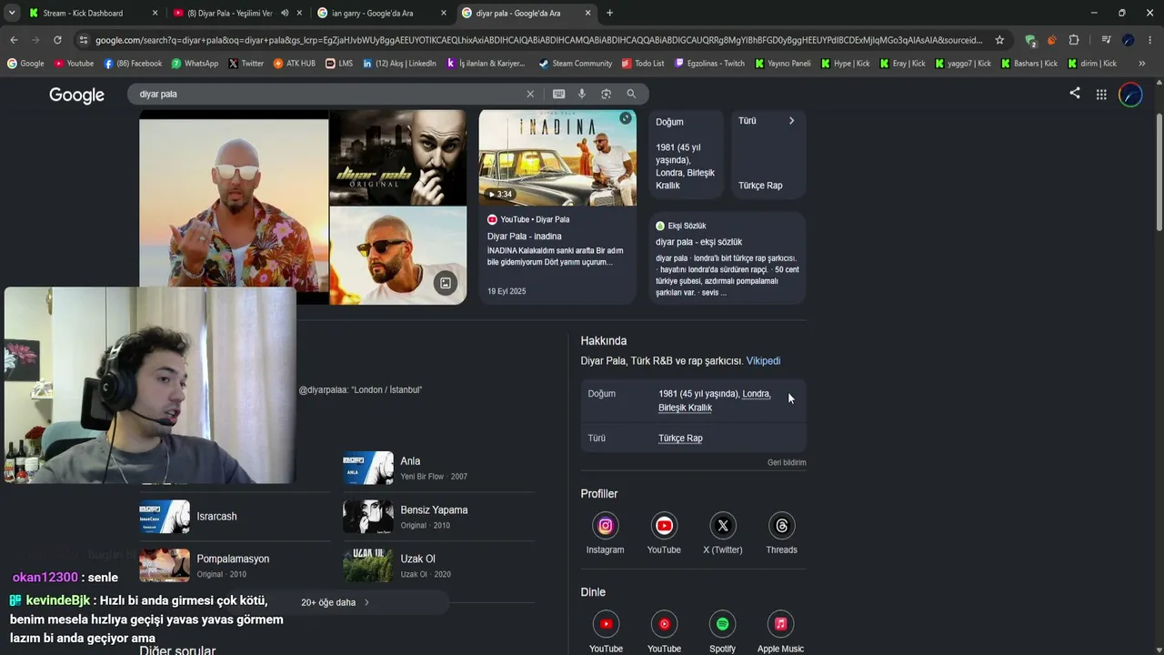Viewport: 1164px width, 655px height.
Task: Start voice search with the microphone icon
Action: [582, 94]
